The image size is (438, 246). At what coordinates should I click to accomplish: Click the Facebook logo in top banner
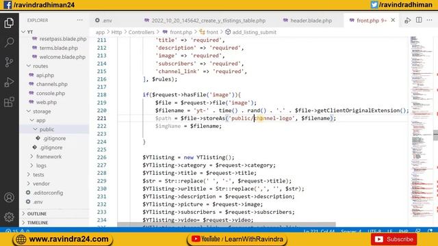coord(8,5)
